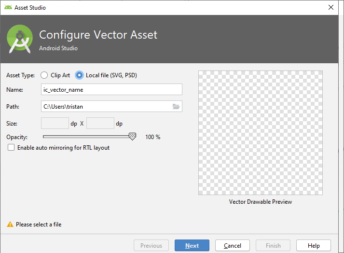Focus the Path text field
This screenshot has width=344, height=253.
[105, 106]
